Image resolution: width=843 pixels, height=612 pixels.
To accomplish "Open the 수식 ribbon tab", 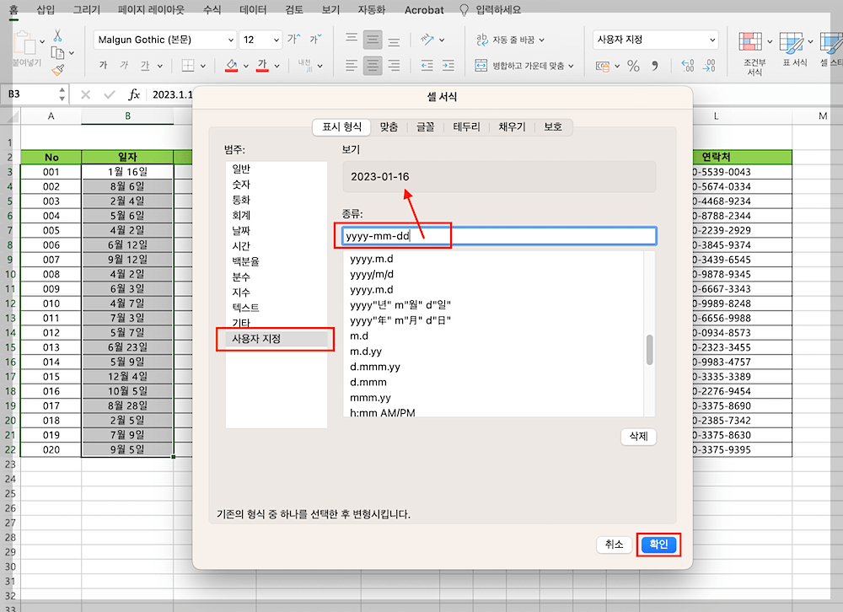I will pos(212,9).
